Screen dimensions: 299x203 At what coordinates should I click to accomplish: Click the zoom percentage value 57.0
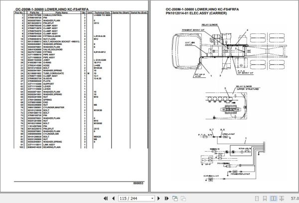[x=295, y=199]
